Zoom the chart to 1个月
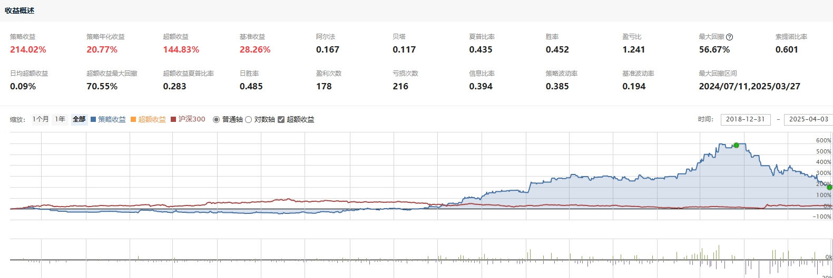Screen dimensions: 833x278 pos(41,119)
